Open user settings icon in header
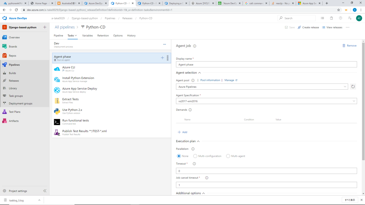365x205 pixels. [x=350, y=18]
